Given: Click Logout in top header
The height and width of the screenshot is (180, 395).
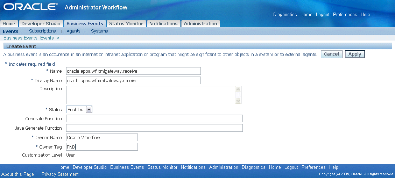Looking at the screenshot, I should tap(323, 15).
